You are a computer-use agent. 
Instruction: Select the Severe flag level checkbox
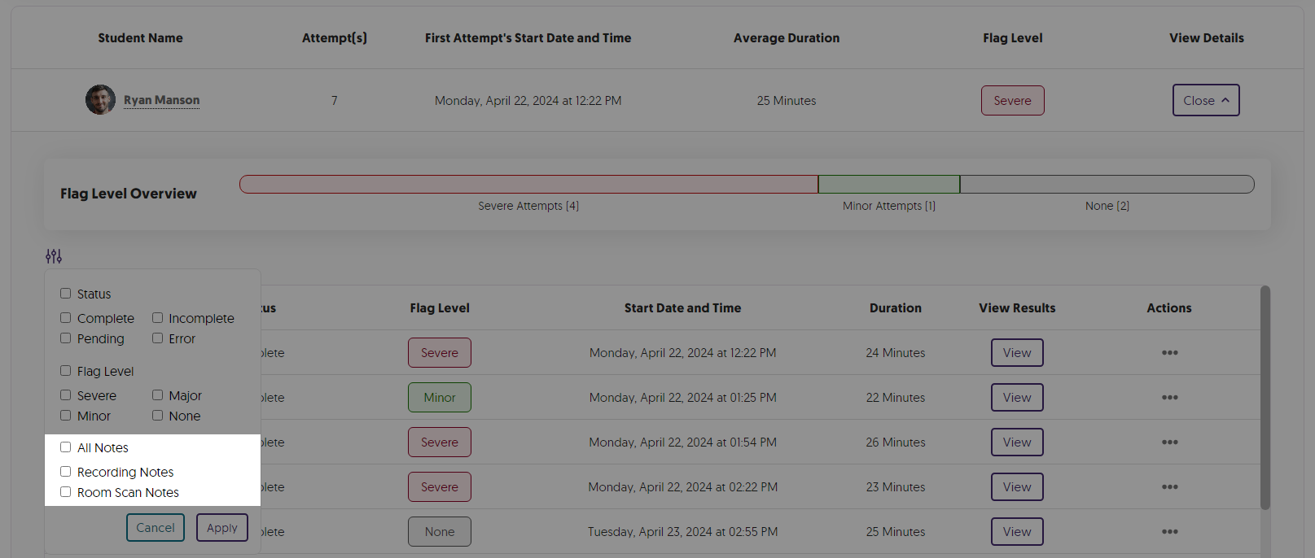point(66,395)
